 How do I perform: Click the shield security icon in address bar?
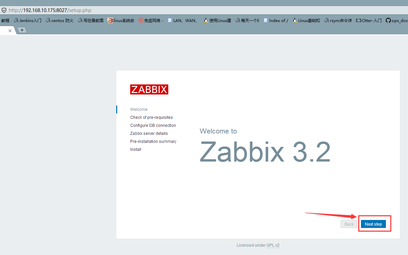(x=4, y=10)
